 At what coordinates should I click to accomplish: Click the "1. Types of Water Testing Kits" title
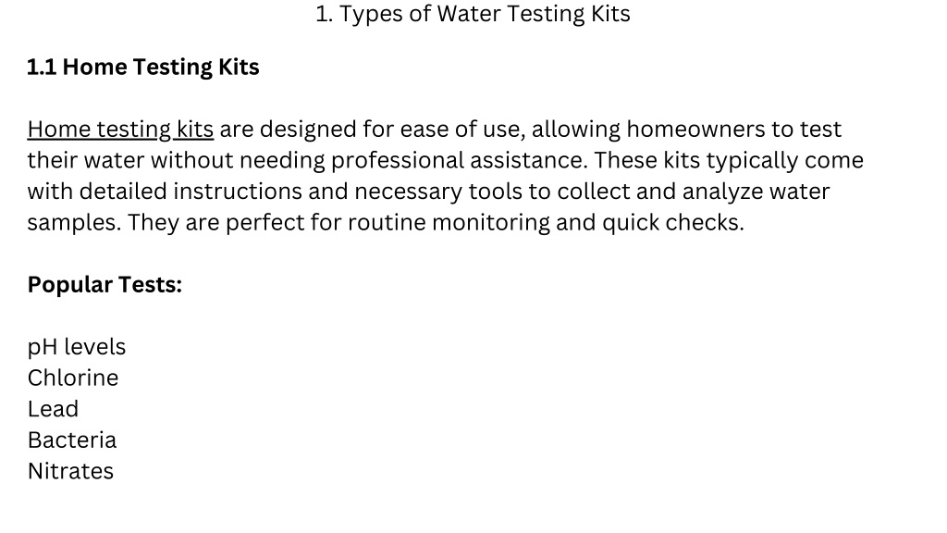pos(473,14)
